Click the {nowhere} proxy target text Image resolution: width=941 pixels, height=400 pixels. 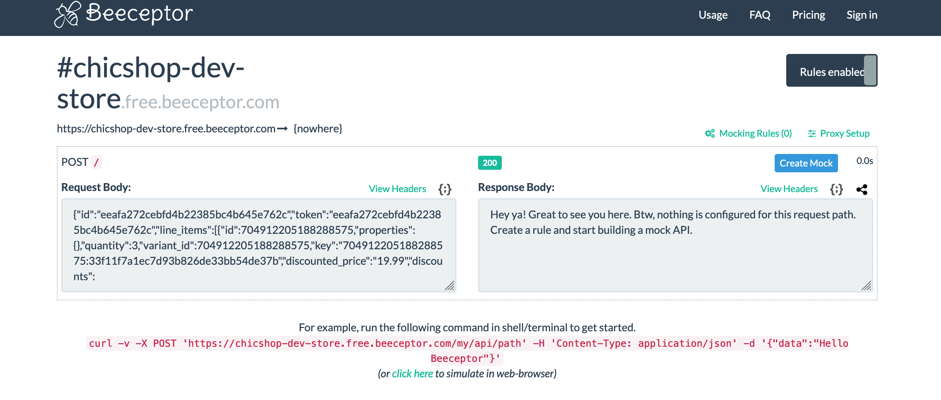point(318,128)
